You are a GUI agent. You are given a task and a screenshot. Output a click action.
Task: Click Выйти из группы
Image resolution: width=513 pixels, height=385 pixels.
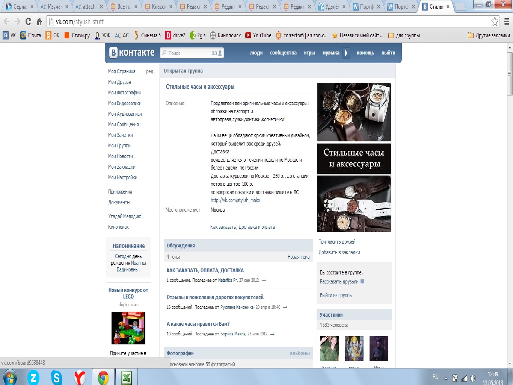click(336, 295)
